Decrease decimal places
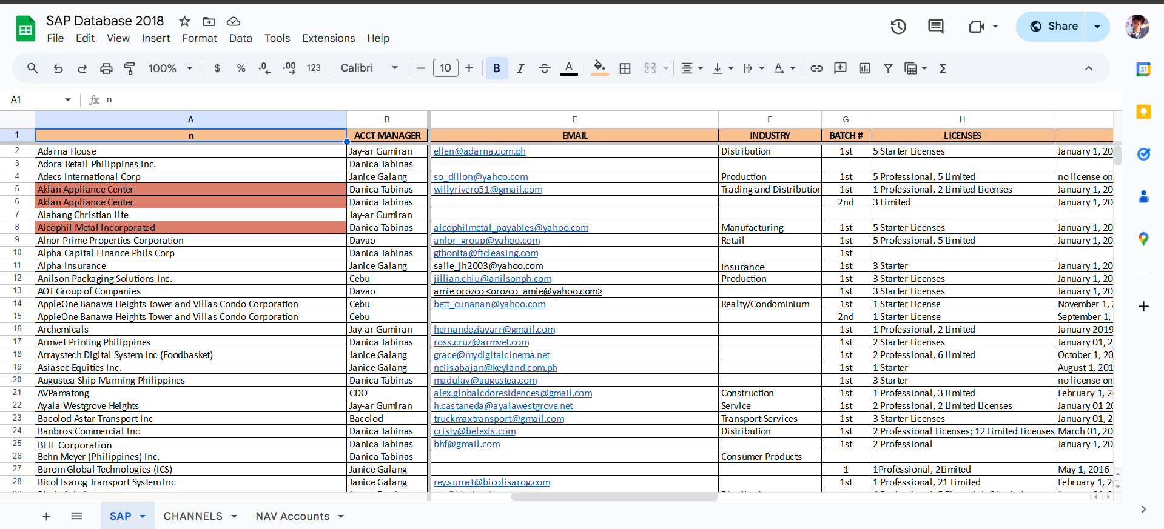 coord(264,68)
